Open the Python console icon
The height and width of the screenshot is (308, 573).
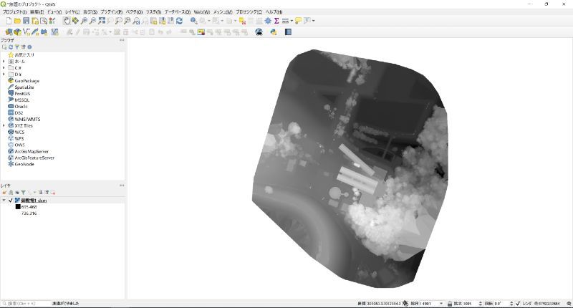(x=274, y=32)
